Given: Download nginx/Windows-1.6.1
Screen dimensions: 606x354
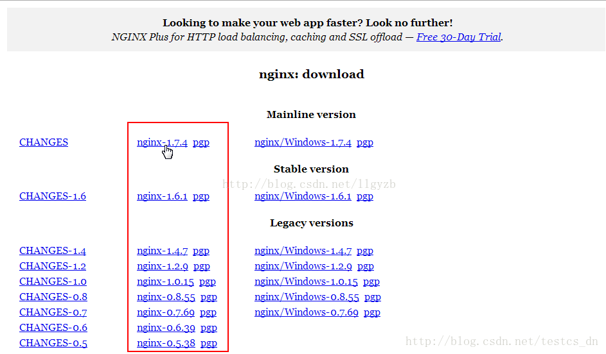Looking at the screenshot, I should pyautogui.click(x=303, y=196).
